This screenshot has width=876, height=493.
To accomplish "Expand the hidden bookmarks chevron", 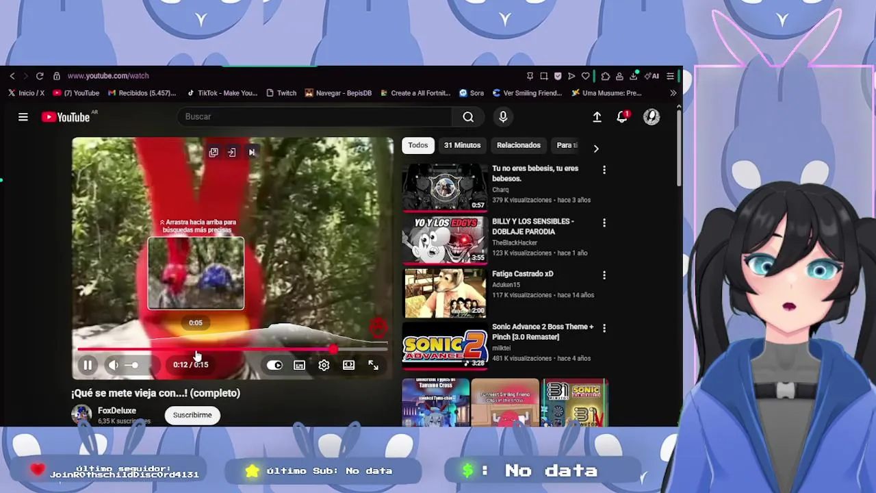I will coord(673,93).
